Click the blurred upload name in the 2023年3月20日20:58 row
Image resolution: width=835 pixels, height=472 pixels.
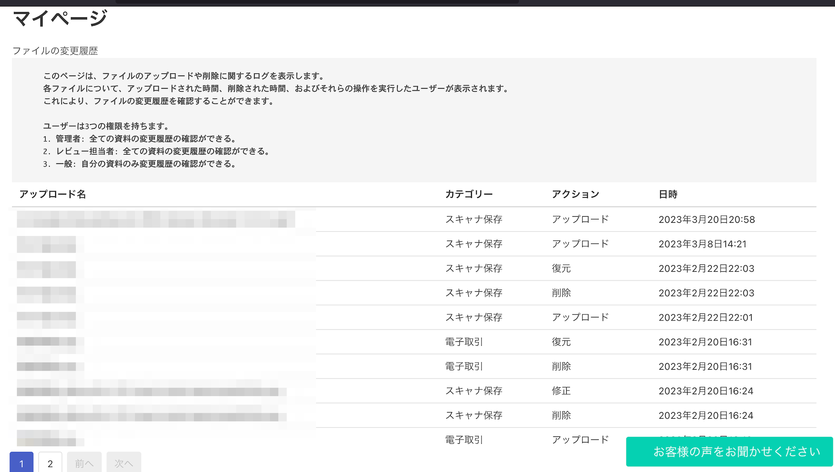156,219
